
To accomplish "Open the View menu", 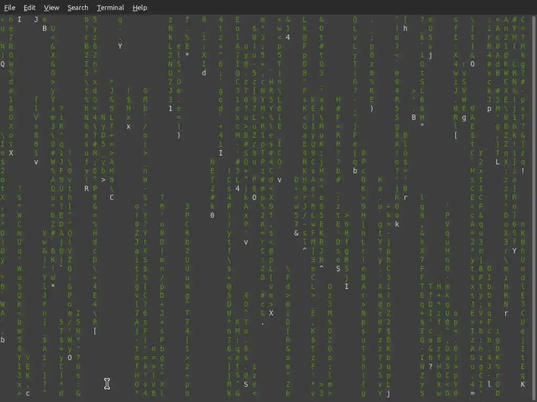I will pyautogui.click(x=51, y=7).
